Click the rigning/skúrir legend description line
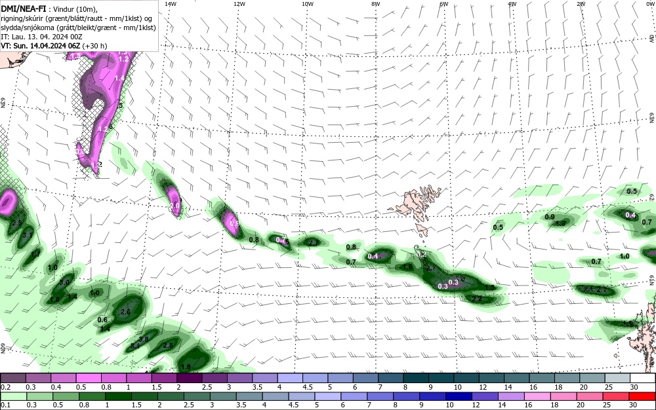This screenshot has height=410, width=656. click(x=77, y=19)
